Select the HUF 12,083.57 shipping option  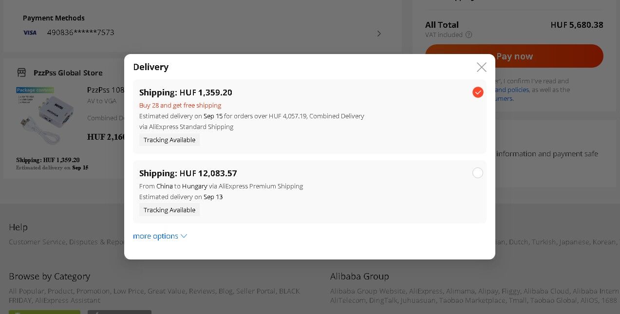478,173
